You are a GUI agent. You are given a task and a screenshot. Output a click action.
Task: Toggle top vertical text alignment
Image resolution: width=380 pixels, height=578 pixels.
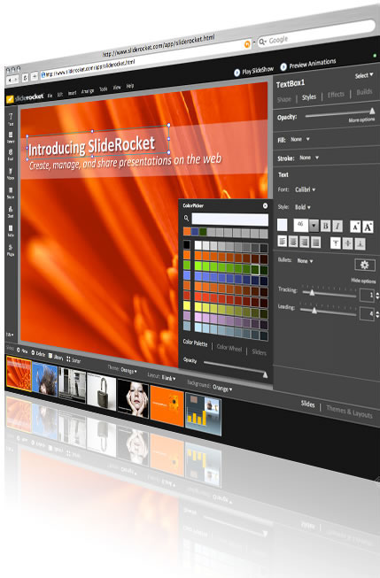tap(336, 243)
